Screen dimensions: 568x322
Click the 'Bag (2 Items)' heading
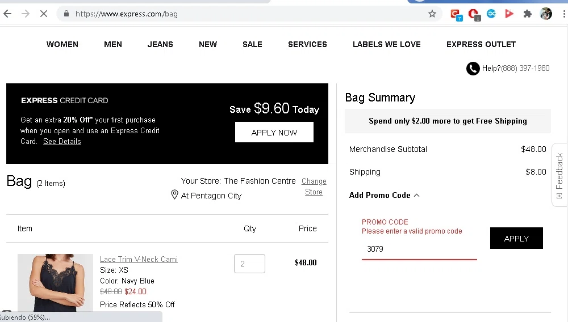click(x=36, y=181)
